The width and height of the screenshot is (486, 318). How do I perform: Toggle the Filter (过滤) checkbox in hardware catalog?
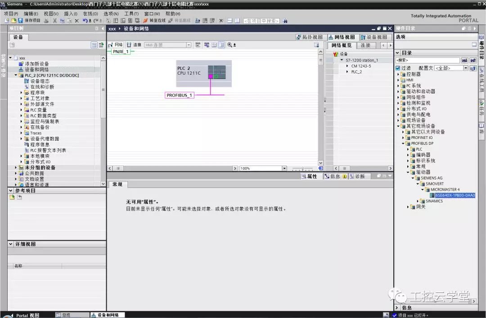point(398,68)
